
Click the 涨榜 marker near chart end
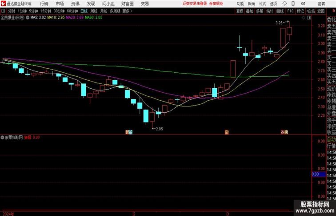(x=284, y=132)
